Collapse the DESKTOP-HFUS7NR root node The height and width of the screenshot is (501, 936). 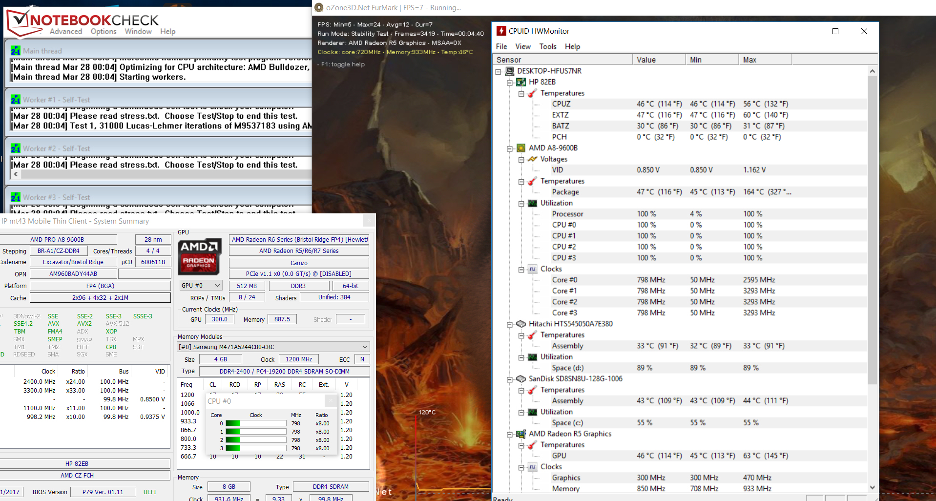pyautogui.click(x=498, y=71)
